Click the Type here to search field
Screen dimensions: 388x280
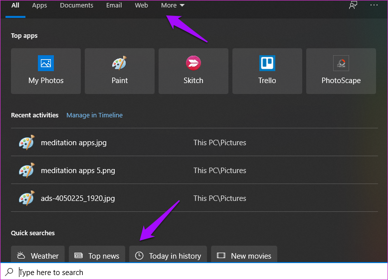(199, 272)
